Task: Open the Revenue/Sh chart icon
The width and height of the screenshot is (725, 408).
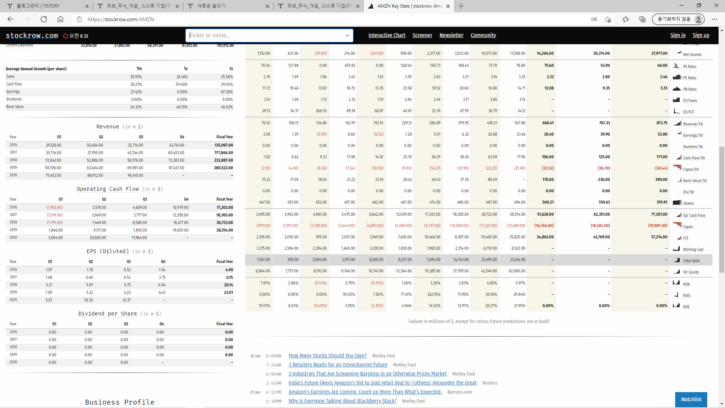Action: (677, 123)
